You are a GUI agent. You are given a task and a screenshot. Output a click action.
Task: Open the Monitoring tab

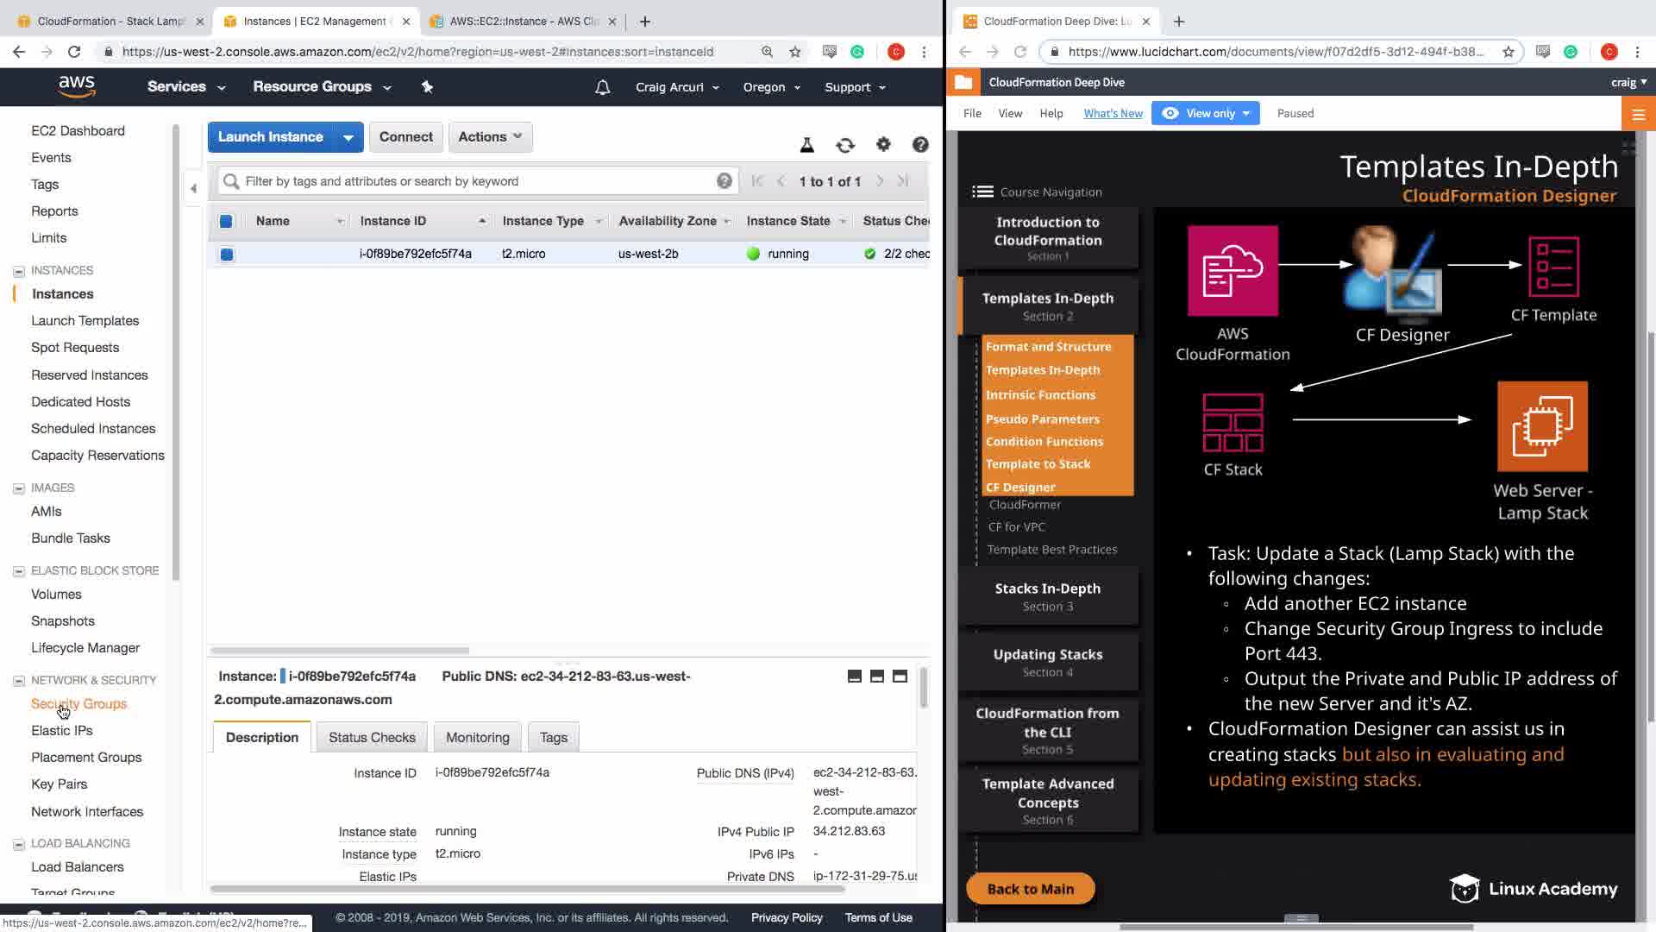coord(477,738)
